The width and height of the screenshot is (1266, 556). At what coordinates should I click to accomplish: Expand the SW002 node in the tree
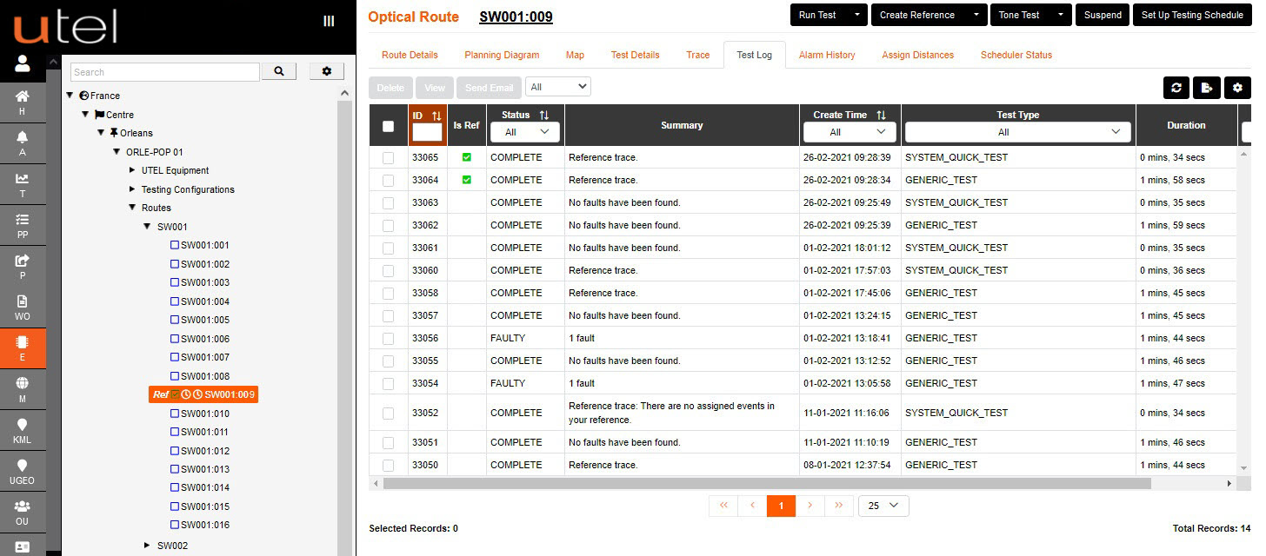click(146, 545)
